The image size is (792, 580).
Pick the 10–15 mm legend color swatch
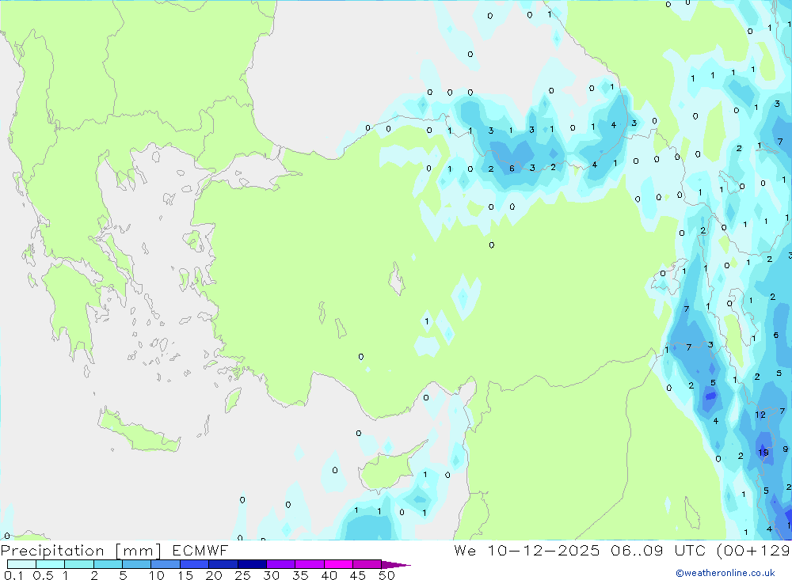pyautogui.click(x=166, y=564)
